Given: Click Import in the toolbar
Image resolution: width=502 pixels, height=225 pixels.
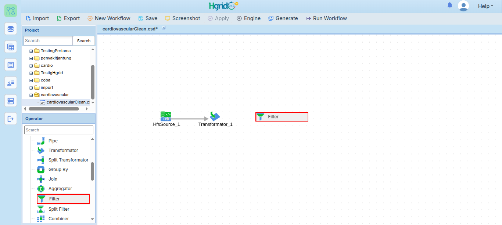Looking at the screenshot, I should pyautogui.click(x=37, y=18).
